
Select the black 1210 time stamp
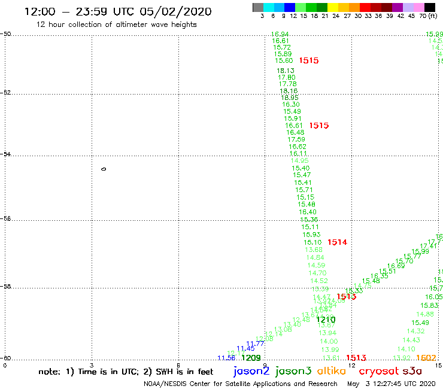[326, 320]
